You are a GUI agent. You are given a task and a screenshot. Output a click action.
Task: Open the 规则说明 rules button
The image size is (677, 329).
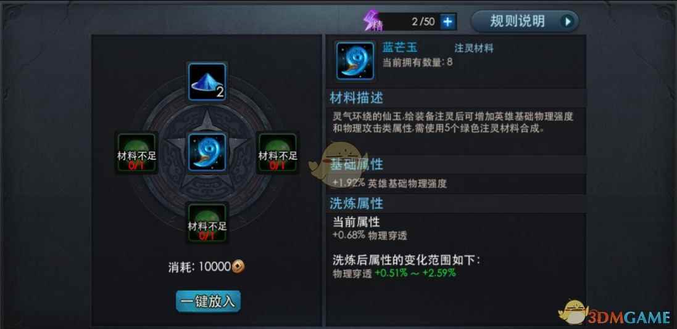(x=525, y=21)
